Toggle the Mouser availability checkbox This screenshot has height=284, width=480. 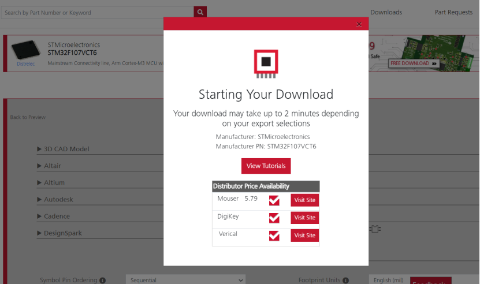pyautogui.click(x=274, y=200)
